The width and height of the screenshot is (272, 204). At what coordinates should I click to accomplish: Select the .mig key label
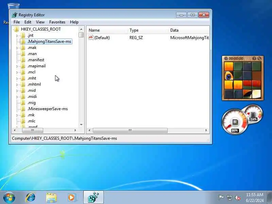click(32, 103)
